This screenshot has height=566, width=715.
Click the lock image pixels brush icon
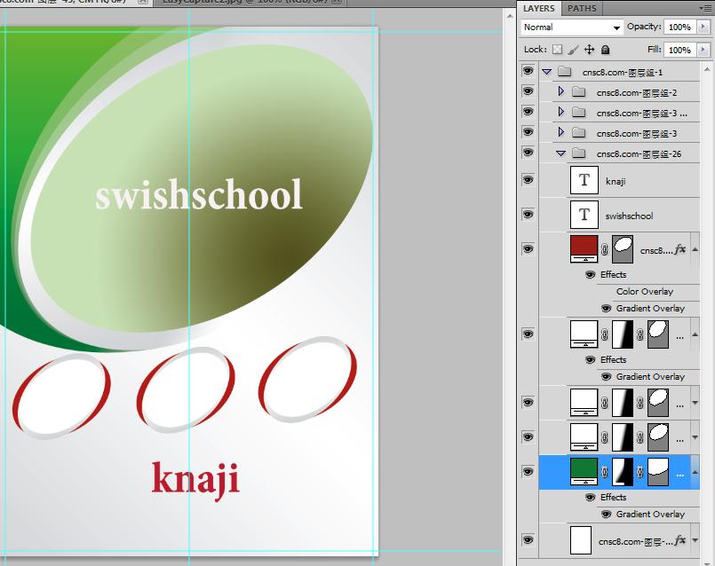(574, 51)
